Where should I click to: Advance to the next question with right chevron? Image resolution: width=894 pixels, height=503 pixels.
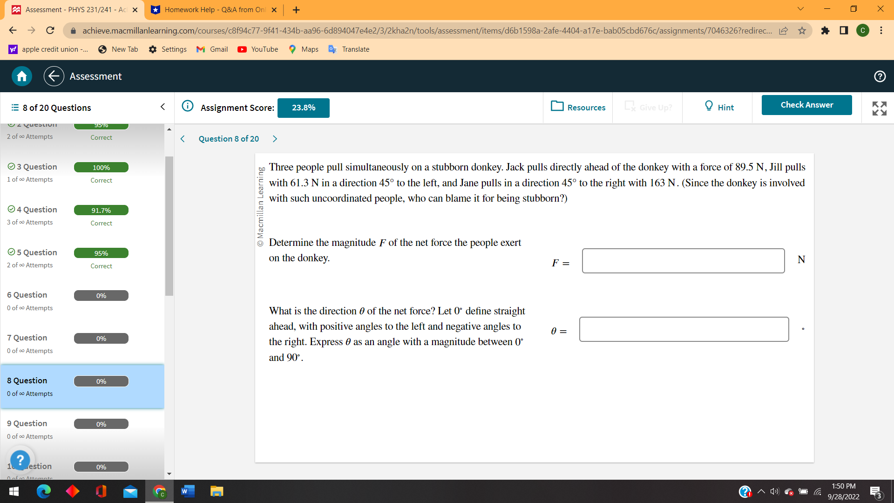tap(275, 138)
